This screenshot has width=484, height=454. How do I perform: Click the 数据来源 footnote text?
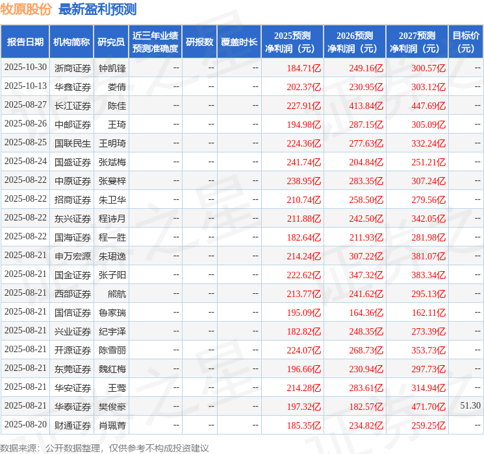[105, 448]
